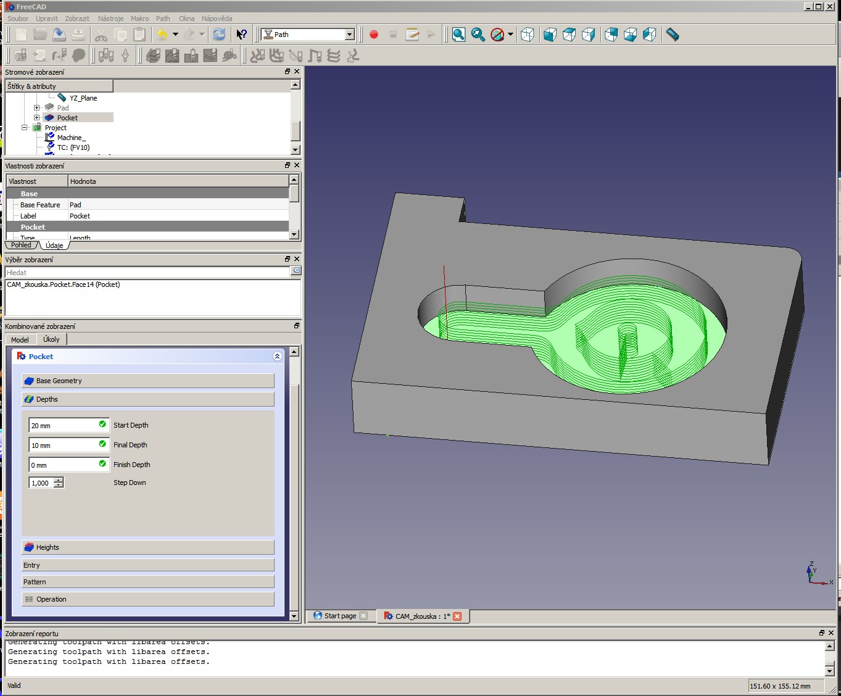This screenshot has height=696, width=841.
Task: Click the red Record macro button
Action: (373, 35)
